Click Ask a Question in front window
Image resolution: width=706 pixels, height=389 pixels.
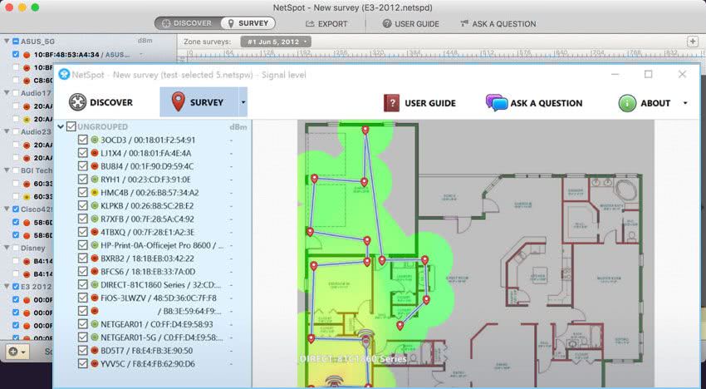(534, 103)
